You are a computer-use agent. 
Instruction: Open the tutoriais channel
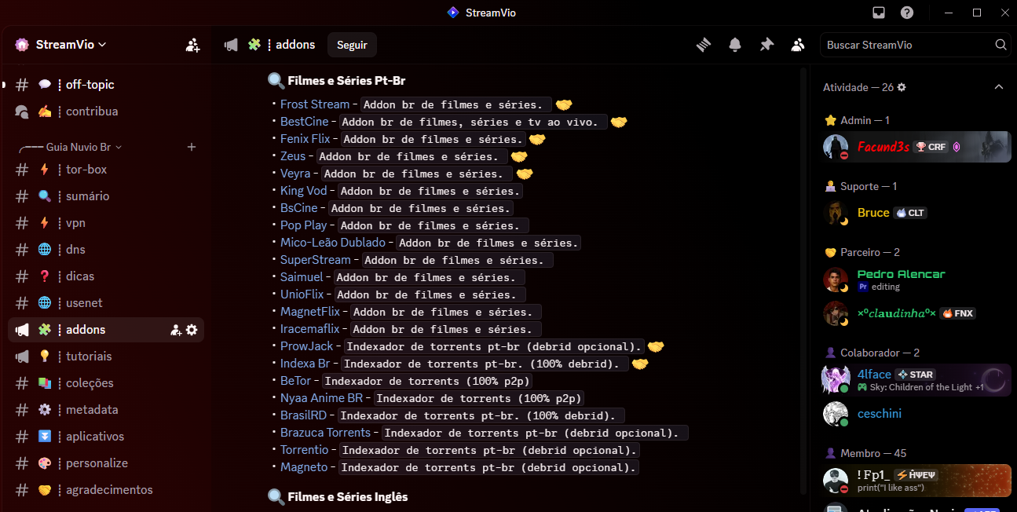coord(106,357)
